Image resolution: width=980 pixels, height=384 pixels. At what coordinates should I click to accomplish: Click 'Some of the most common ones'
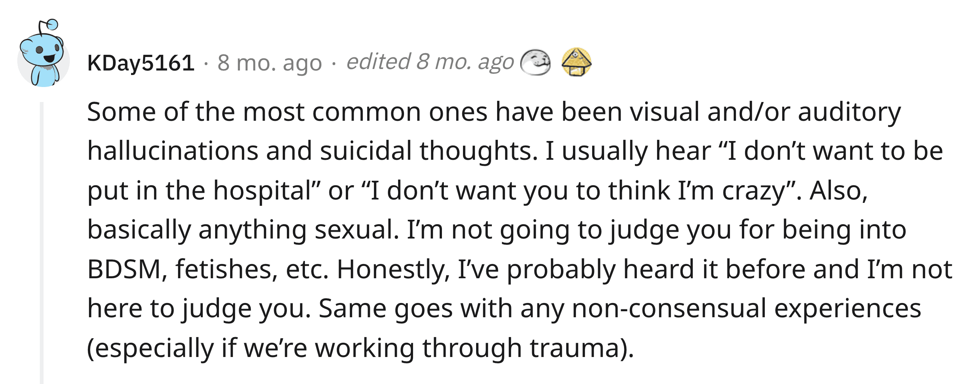point(287,112)
